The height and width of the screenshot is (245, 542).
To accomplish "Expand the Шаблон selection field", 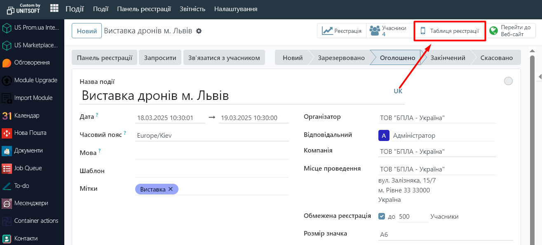I will (211, 171).
